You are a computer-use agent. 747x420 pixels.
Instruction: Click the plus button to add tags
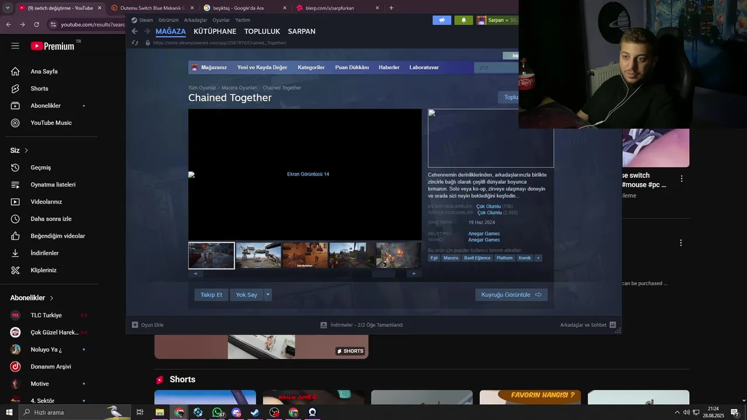point(538,258)
